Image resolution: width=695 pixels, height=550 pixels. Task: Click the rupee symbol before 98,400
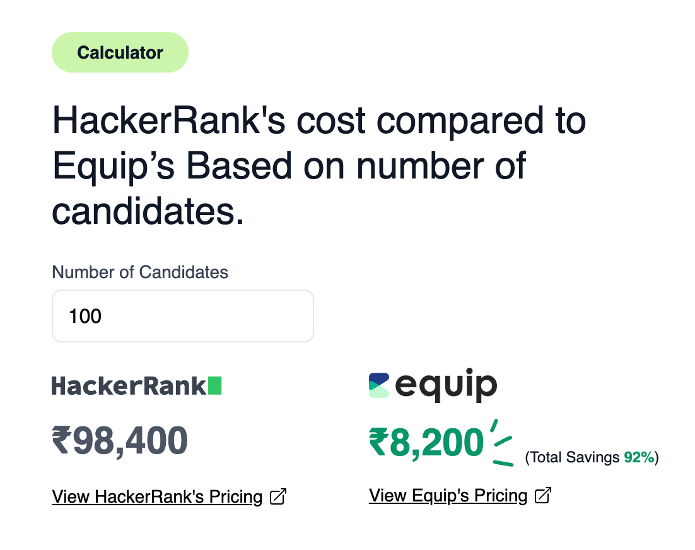point(61,440)
